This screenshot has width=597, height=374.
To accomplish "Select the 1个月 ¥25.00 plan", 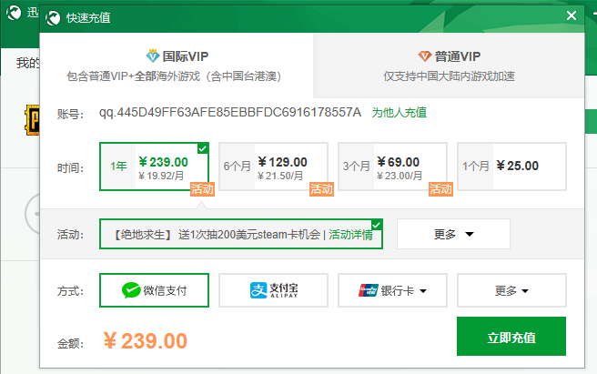I will click(x=511, y=167).
